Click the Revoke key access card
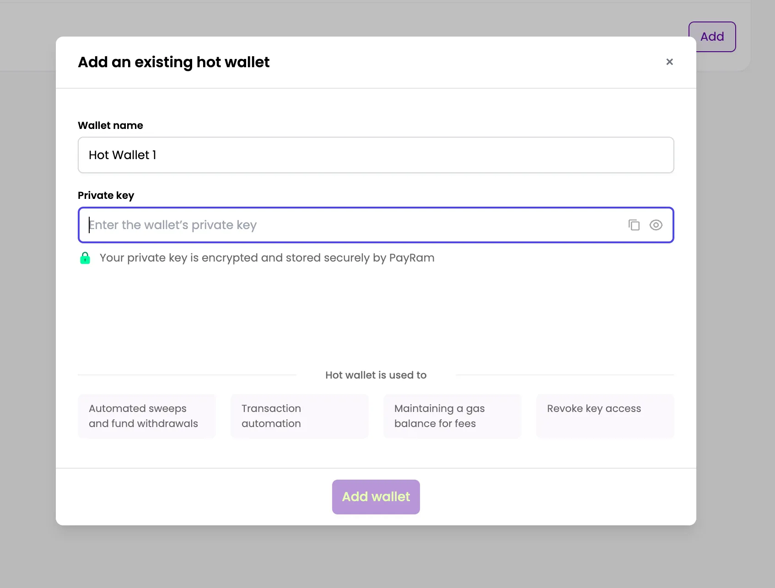Viewport: 775px width, 588px height. tap(605, 416)
